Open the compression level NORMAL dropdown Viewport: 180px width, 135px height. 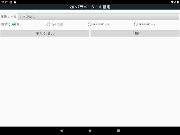[98, 17]
